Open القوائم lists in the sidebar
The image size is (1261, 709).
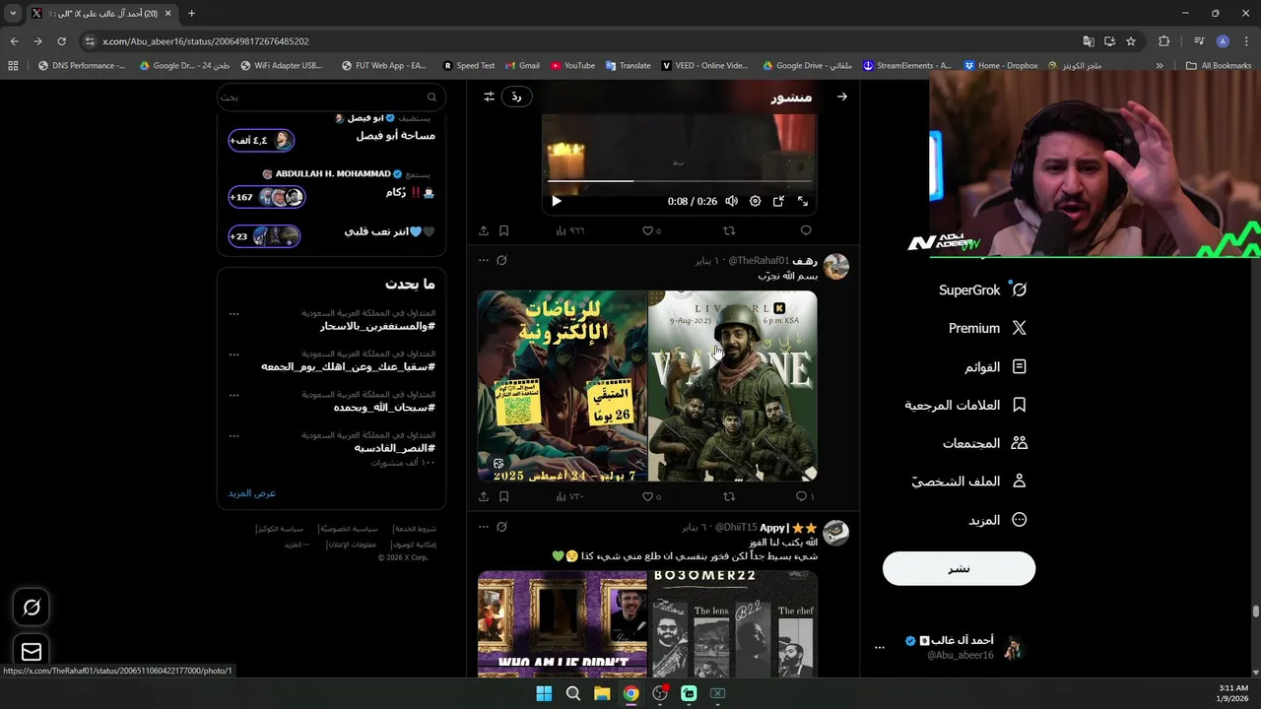point(995,366)
